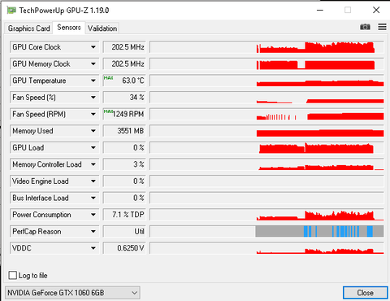Click the 0.6250 V VDDC value

[124, 248]
